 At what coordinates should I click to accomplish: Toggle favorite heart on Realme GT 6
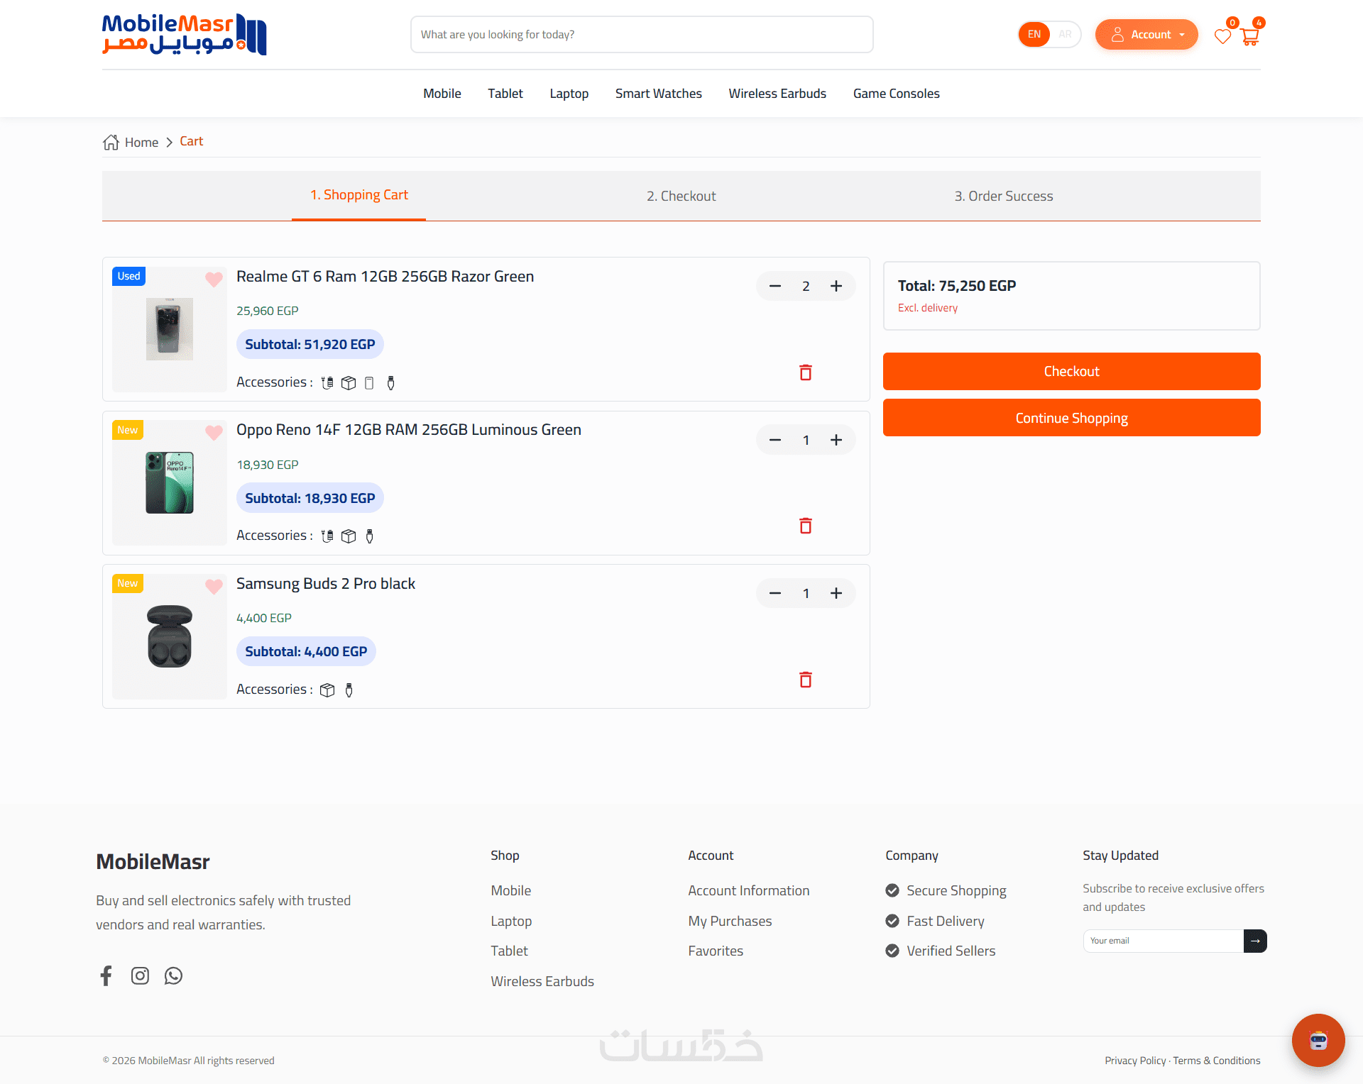(214, 279)
